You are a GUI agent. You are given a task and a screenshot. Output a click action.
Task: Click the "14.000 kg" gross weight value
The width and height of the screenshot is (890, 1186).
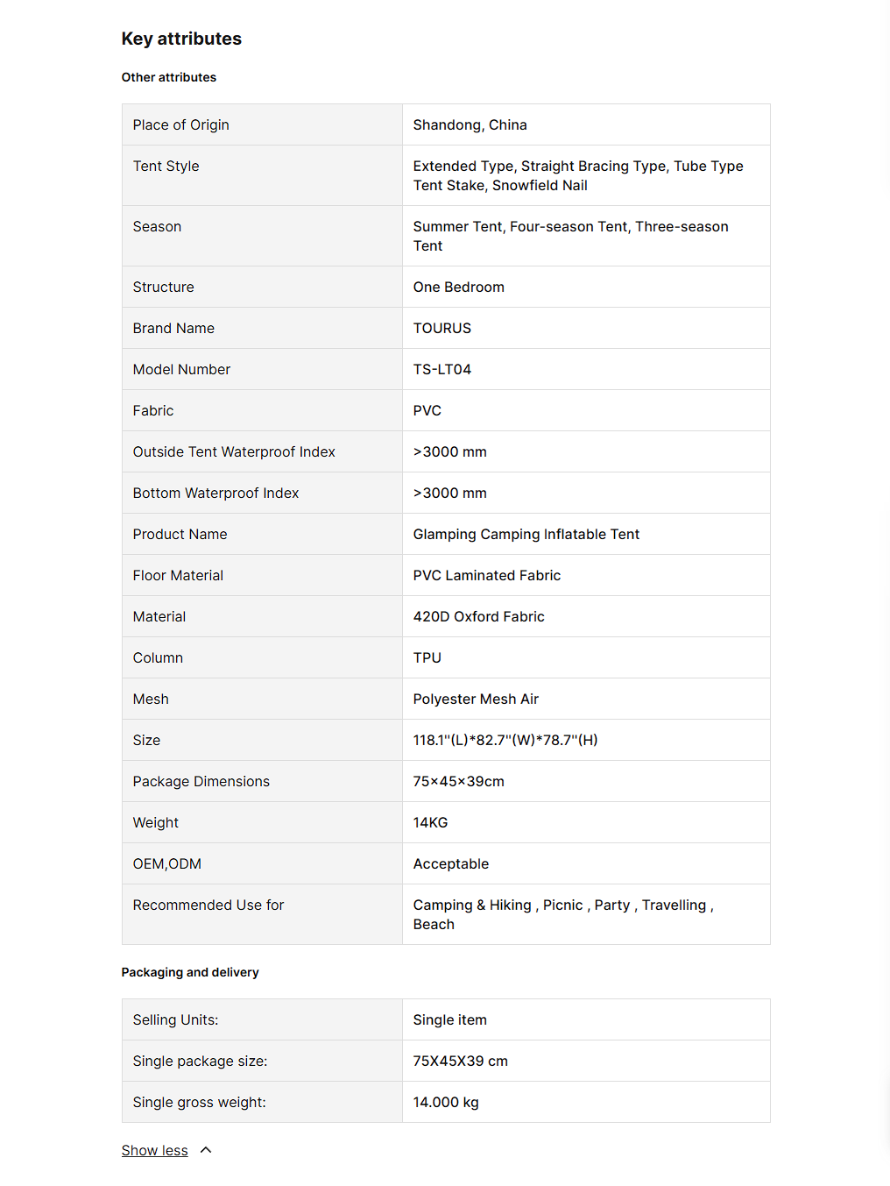pos(446,1102)
